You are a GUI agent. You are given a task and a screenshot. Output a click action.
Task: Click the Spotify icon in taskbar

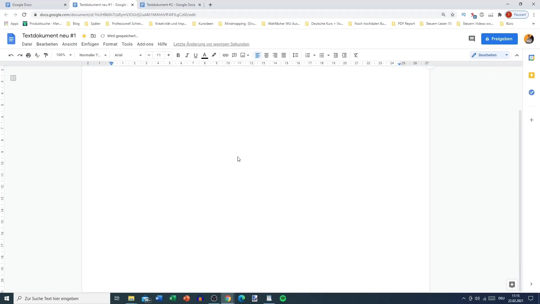283,298
